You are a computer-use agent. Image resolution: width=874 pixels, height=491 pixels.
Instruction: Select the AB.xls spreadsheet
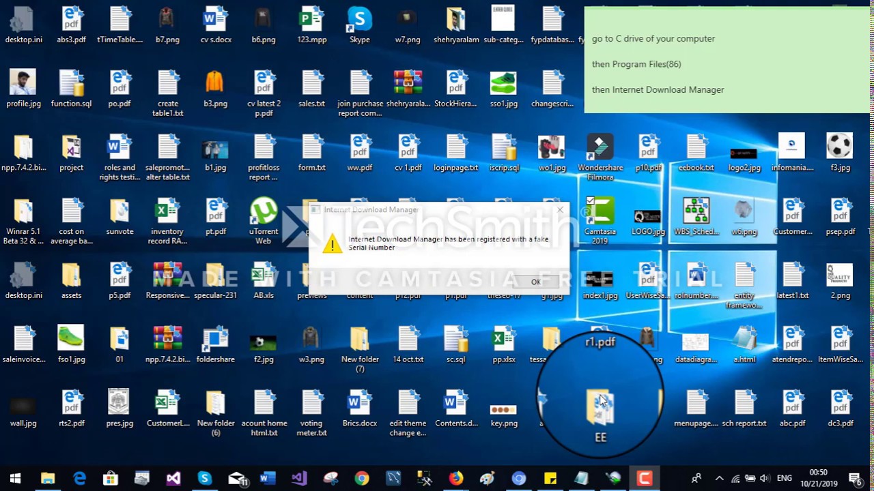coord(264,281)
